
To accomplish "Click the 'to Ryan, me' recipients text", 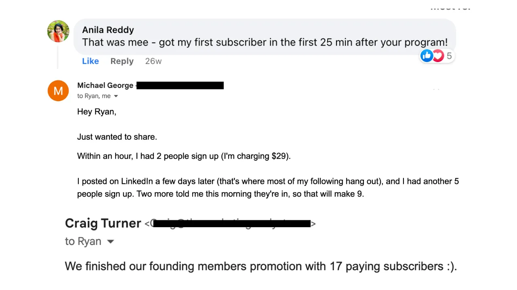I will coord(94,96).
